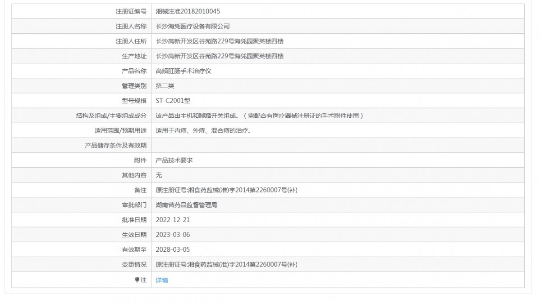
Task: Click the 备注 label
Action: coord(141,190)
